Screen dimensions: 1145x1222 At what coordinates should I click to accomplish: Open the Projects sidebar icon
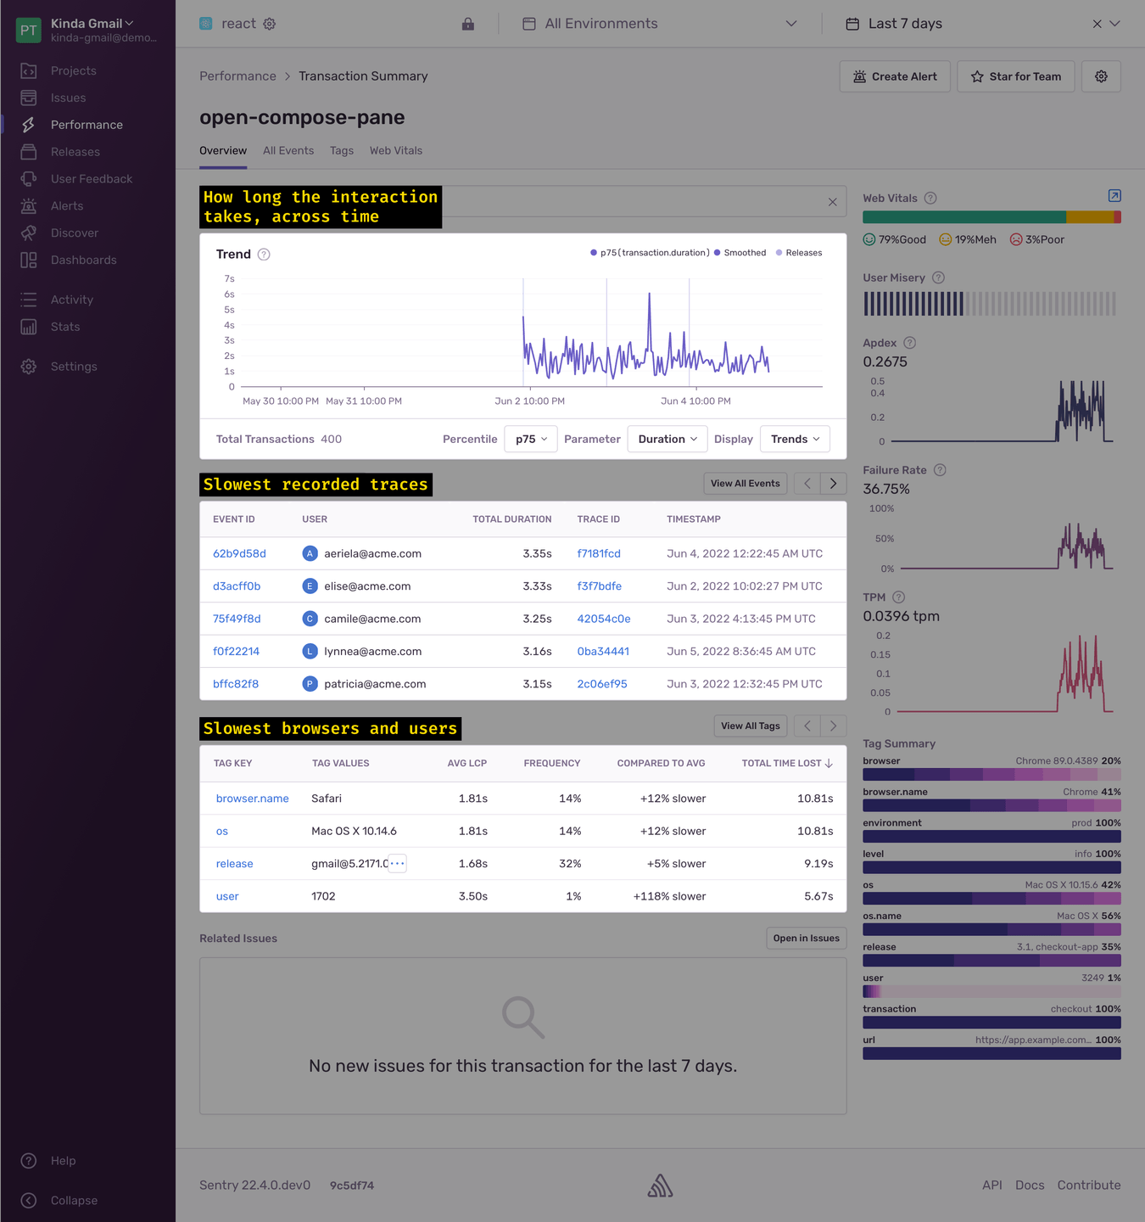coord(29,70)
